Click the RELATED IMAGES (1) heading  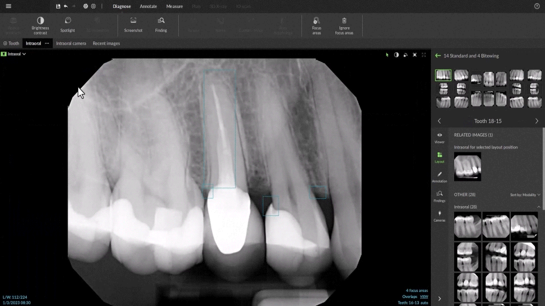tap(473, 135)
